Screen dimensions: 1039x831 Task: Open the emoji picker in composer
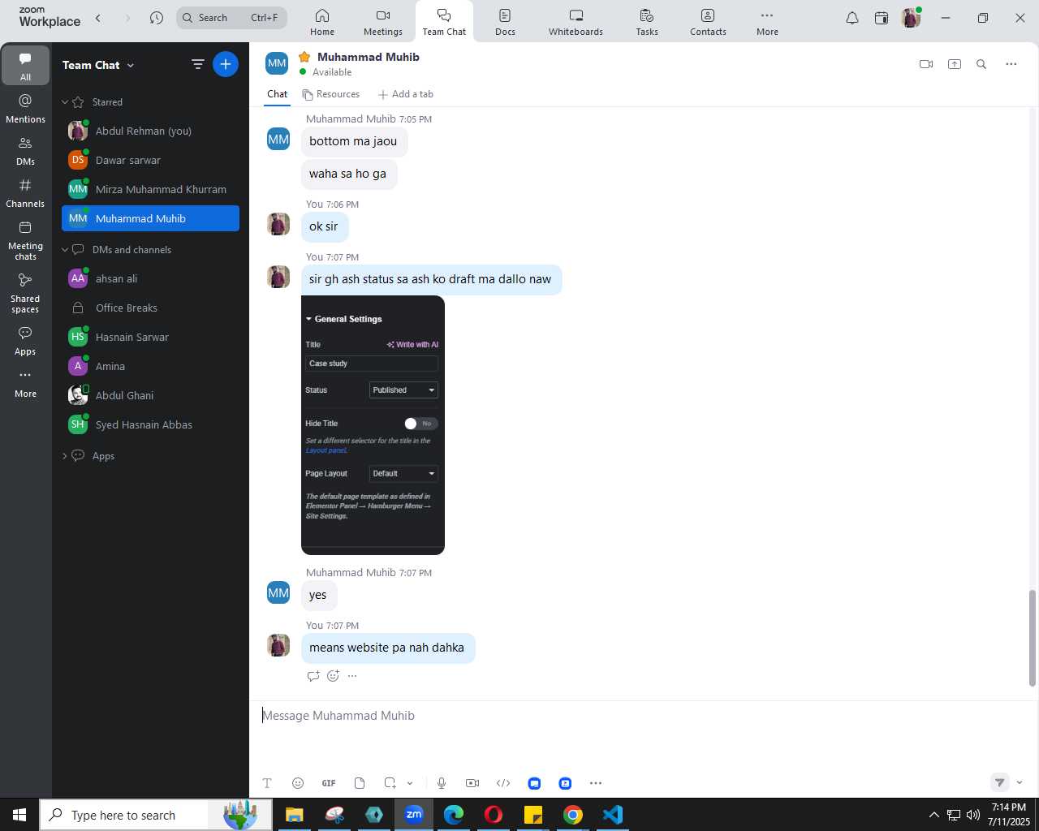tap(298, 783)
